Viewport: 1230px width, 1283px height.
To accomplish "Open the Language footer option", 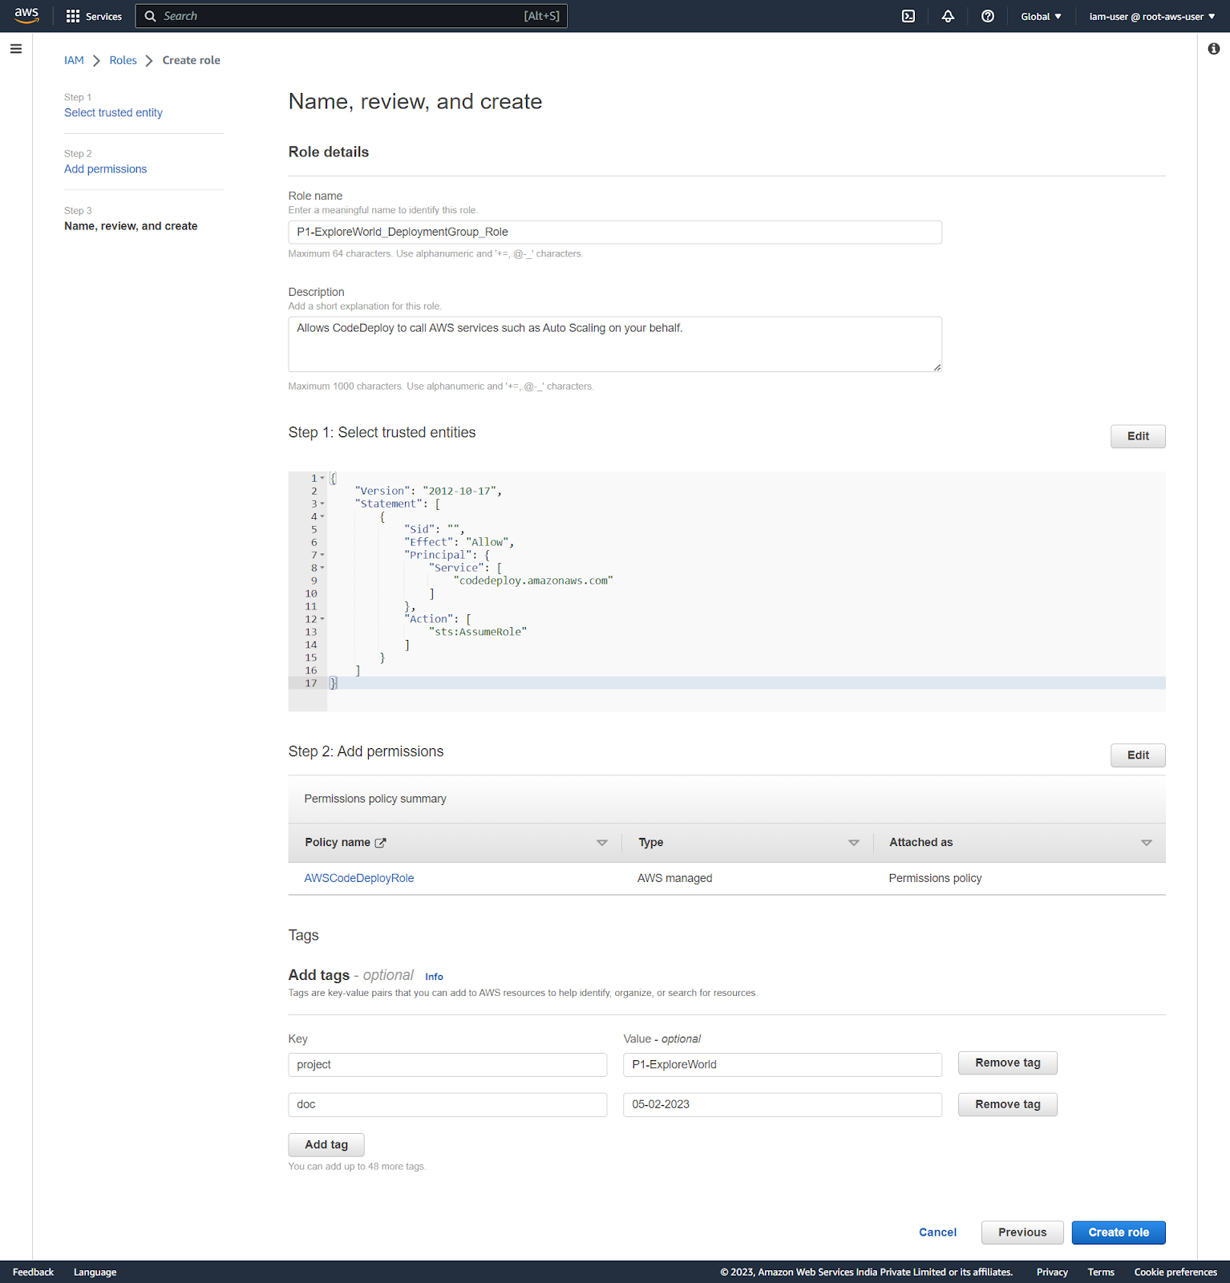I will pos(95,1273).
